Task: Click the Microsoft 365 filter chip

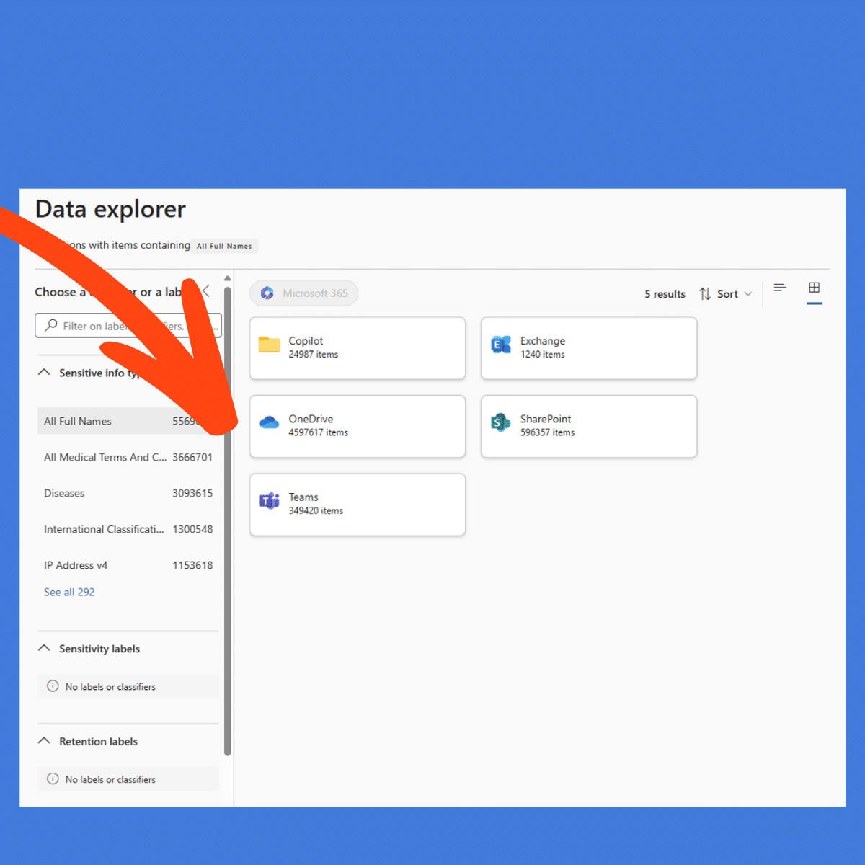Action: click(304, 293)
